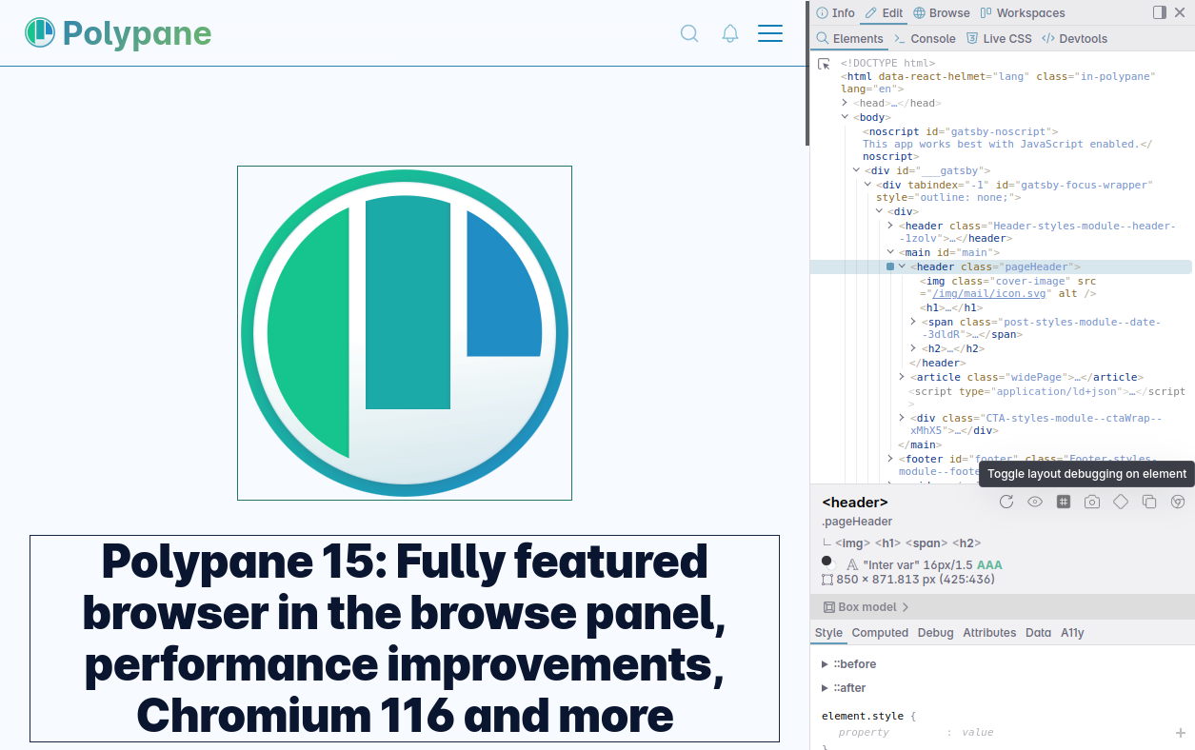Click the text/background color contrast swatch
This screenshot has width=1195, height=750.
(x=827, y=563)
